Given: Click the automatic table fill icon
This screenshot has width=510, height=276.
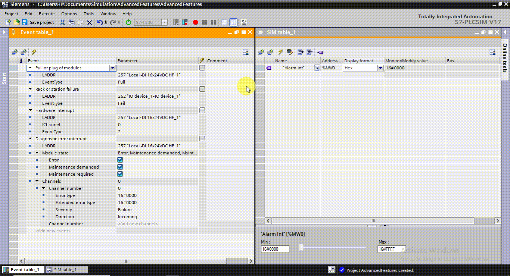Looking at the screenshot, I should click(x=290, y=52).
